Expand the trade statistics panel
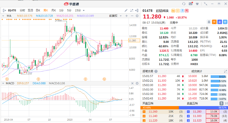This screenshot has height=123, width=228. (225, 71)
